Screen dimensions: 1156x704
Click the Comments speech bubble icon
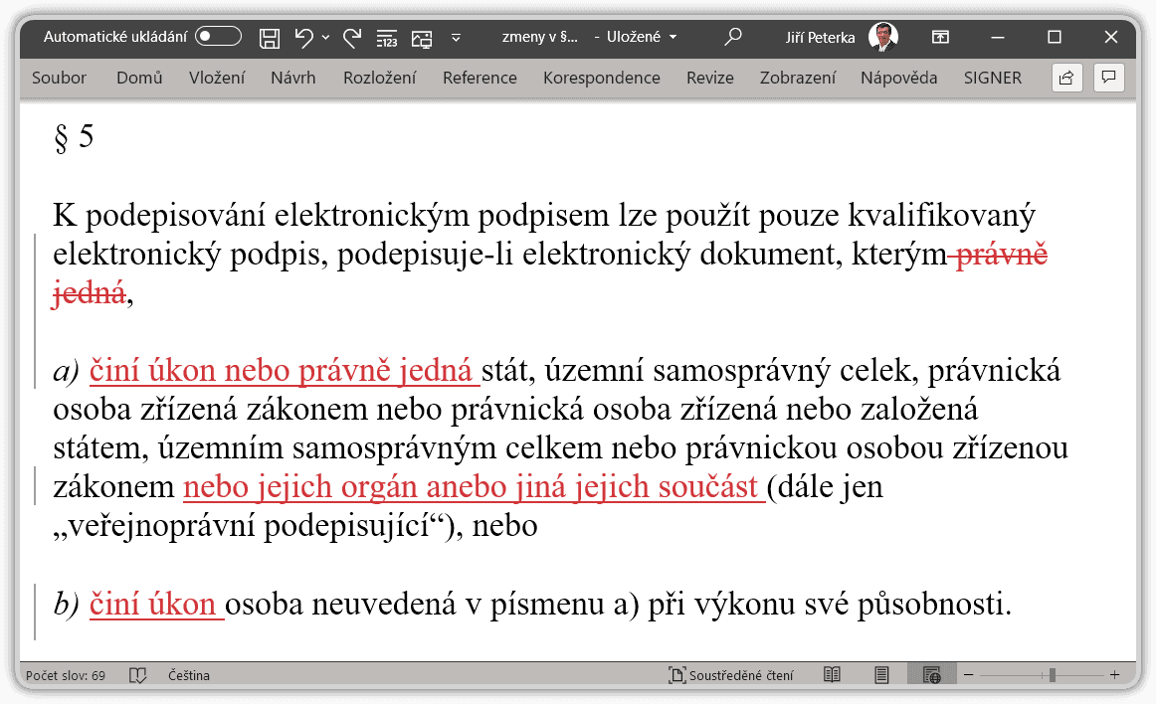[1109, 78]
